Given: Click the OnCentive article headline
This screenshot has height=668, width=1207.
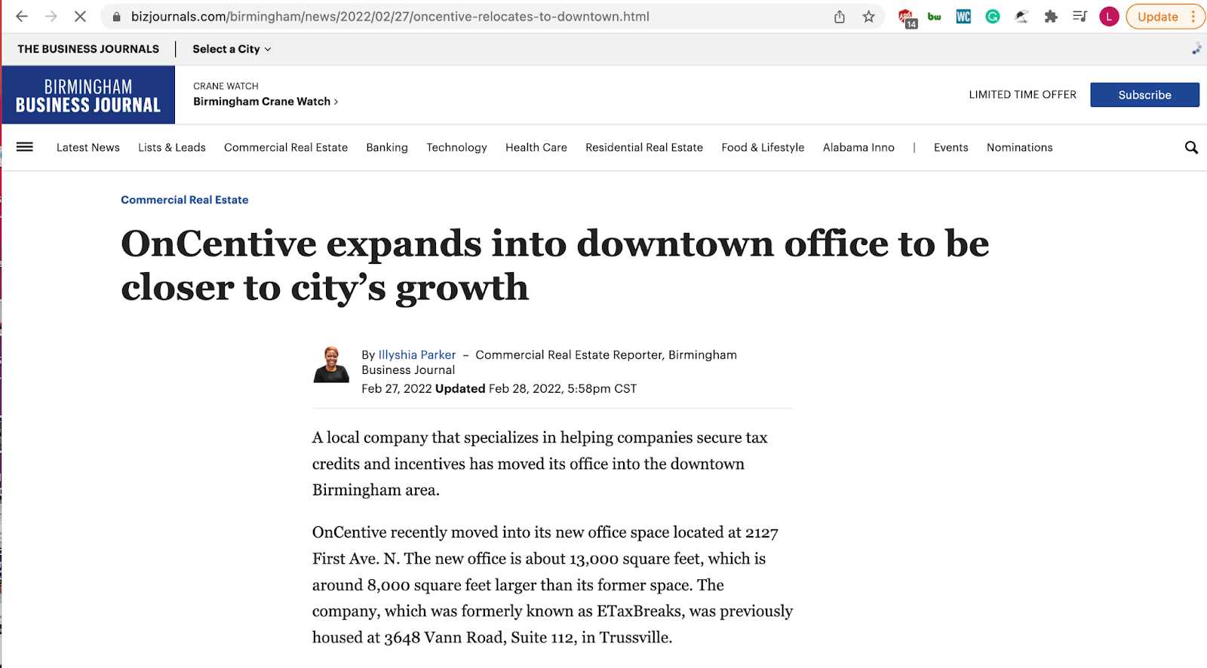Looking at the screenshot, I should (x=554, y=265).
